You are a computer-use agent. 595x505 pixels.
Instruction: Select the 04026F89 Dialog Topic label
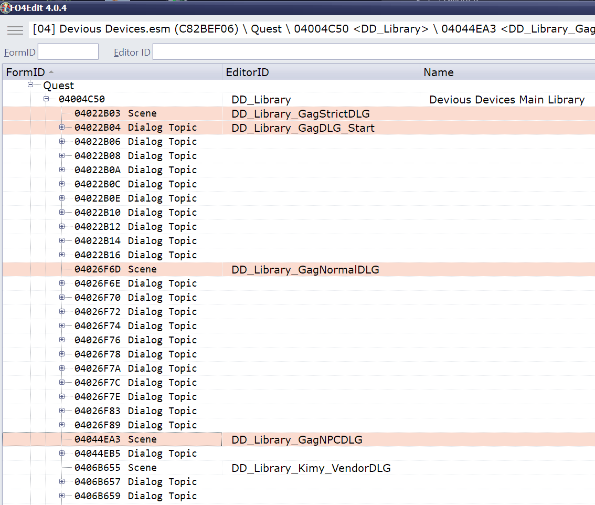135,425
